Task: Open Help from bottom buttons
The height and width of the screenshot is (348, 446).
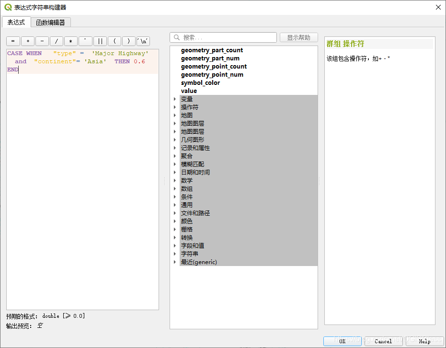Action: 424,341
